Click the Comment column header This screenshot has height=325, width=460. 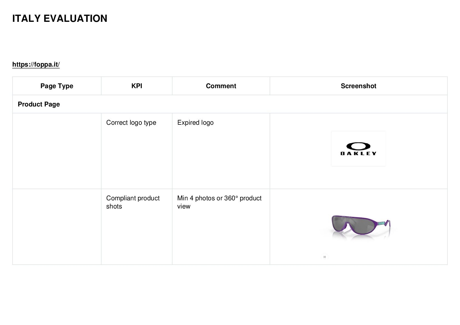pos(221,86)
